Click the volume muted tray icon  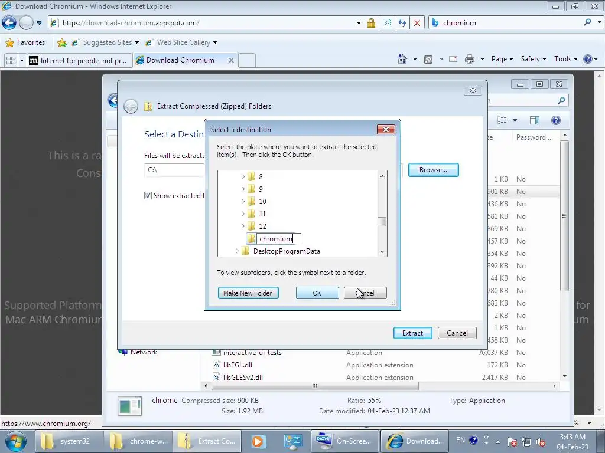(541, 442)
